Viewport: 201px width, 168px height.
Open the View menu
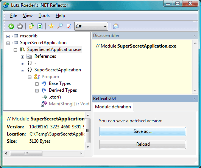[x=28, y=15]
